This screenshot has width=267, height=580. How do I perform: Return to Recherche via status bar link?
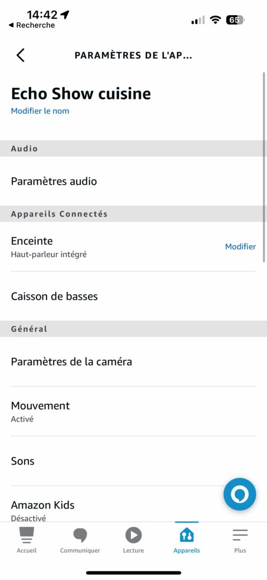(x=32, y=25)
